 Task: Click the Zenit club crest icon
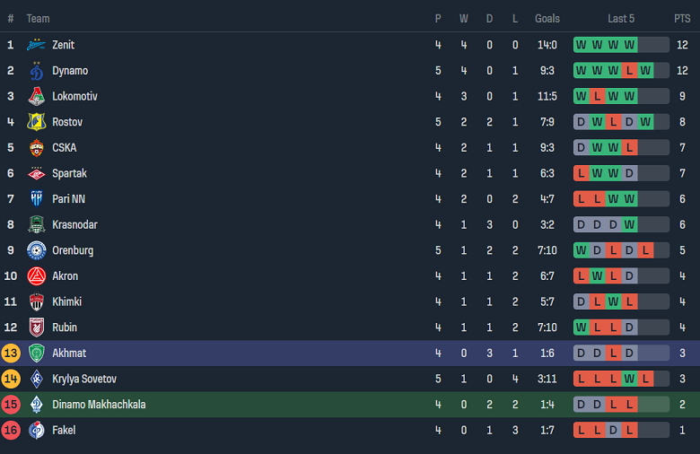pyautogui.click(x=36, y=45)
